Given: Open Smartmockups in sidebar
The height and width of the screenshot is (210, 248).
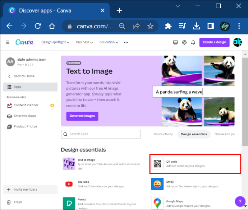Looking at the screenshot, I should 30,116.
